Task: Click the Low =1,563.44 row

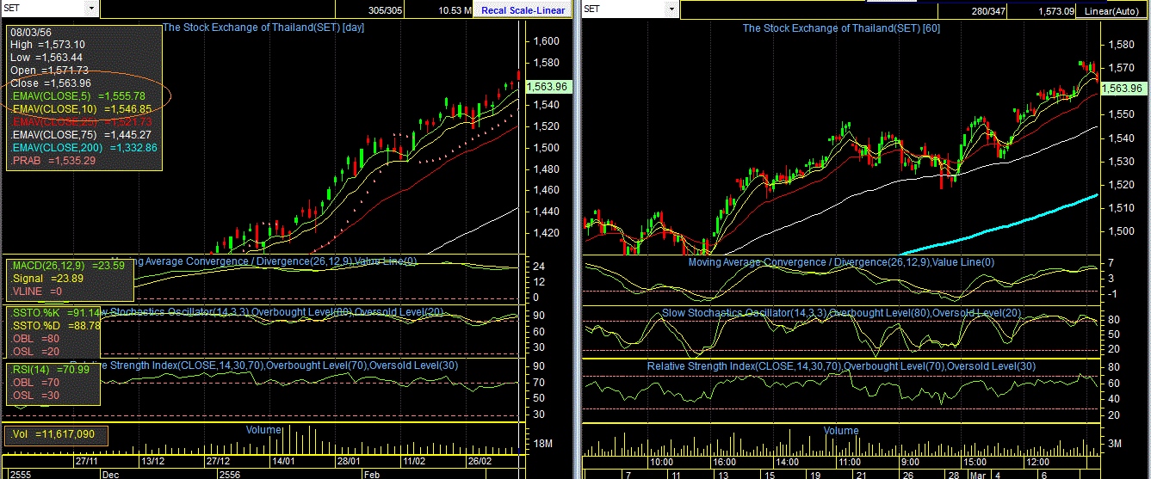Action: tap(46, 58)
